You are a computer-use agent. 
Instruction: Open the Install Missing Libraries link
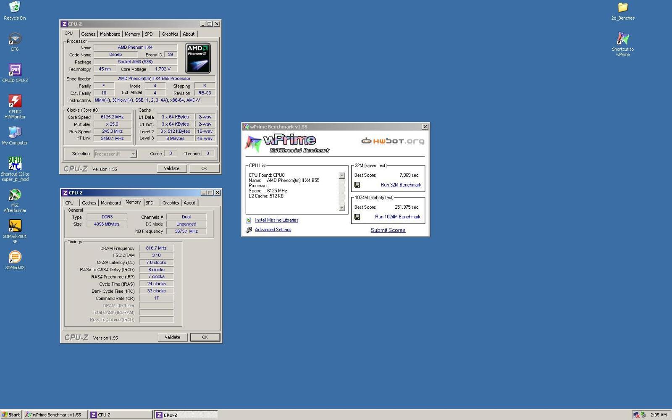276,220
